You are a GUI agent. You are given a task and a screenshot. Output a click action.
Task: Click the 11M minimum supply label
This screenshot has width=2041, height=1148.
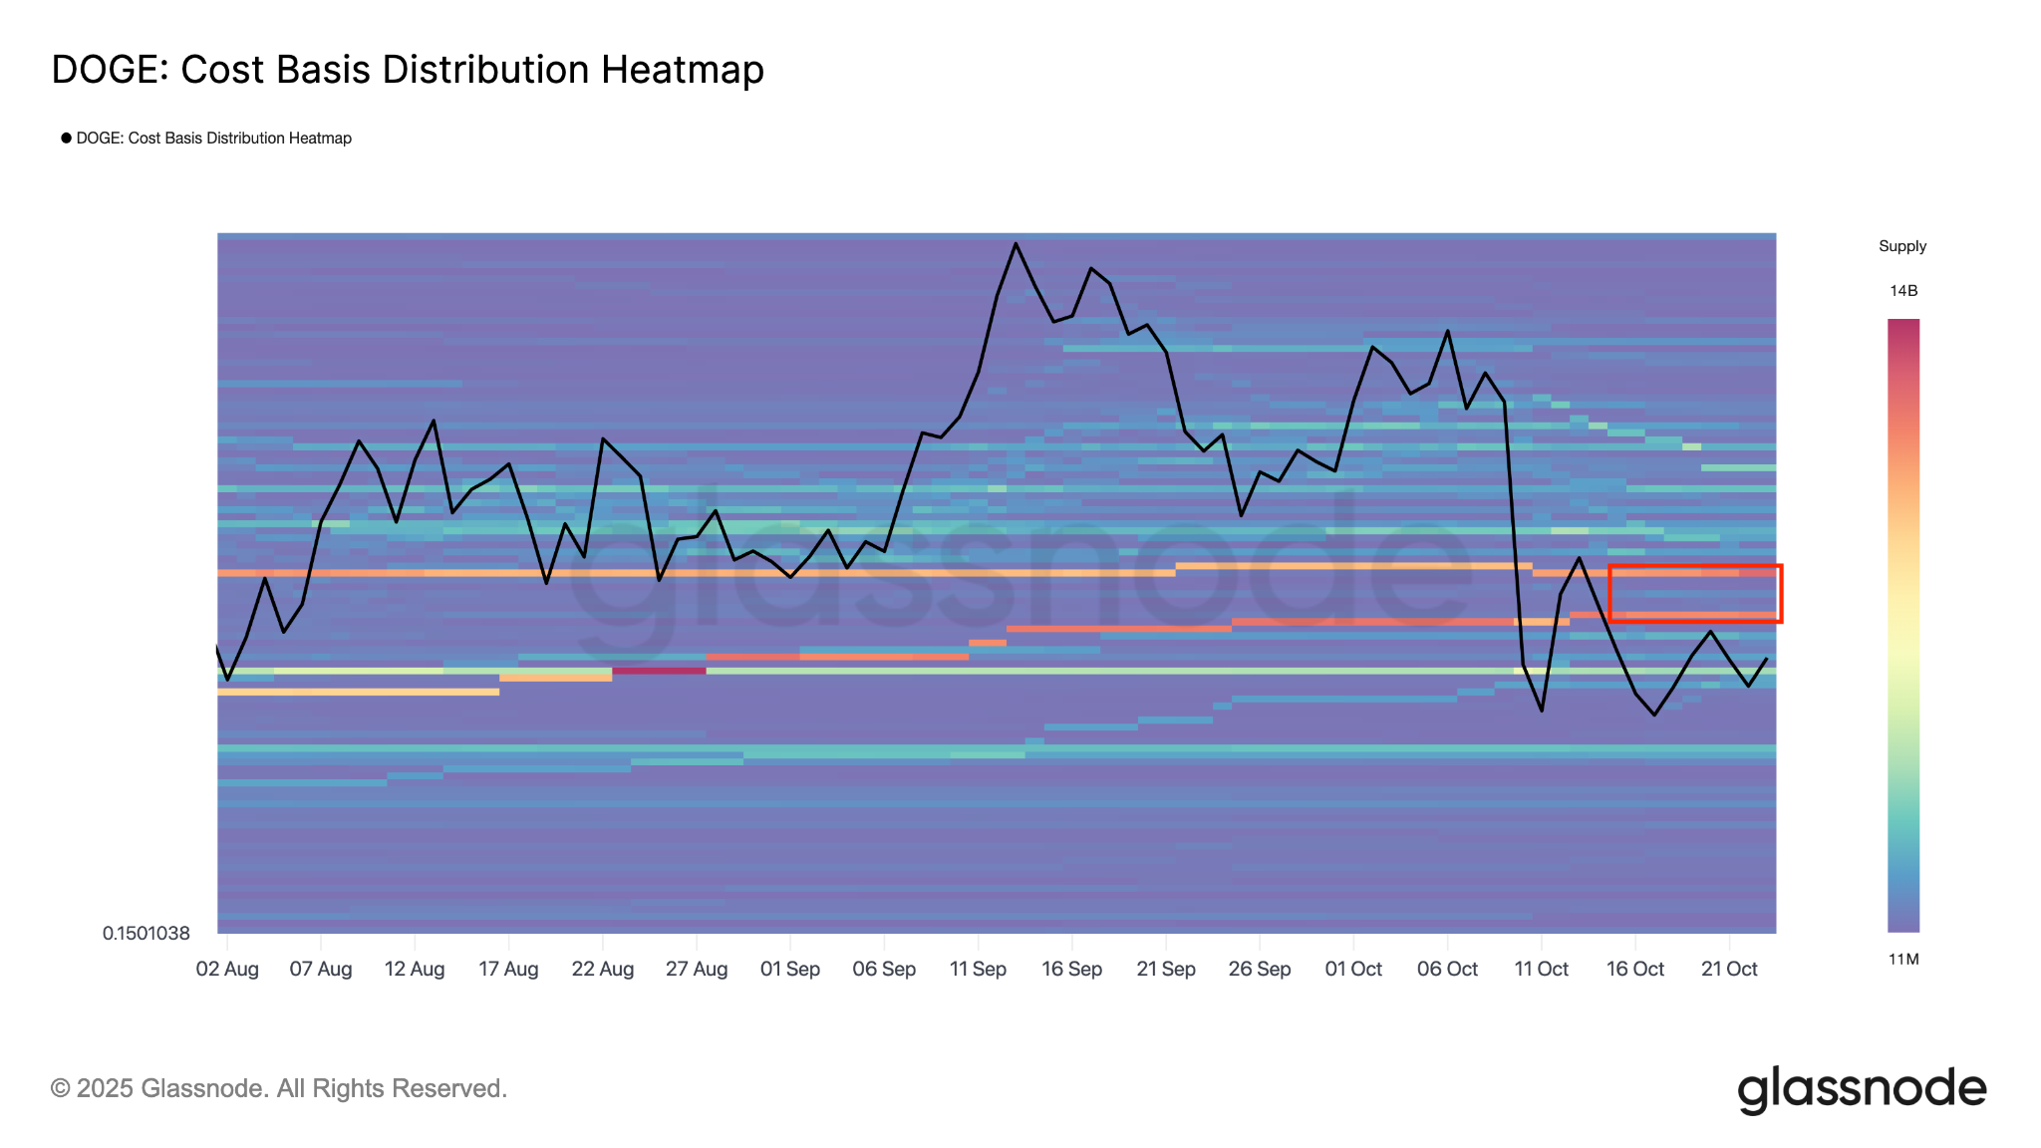click(x=1902, y=960)
